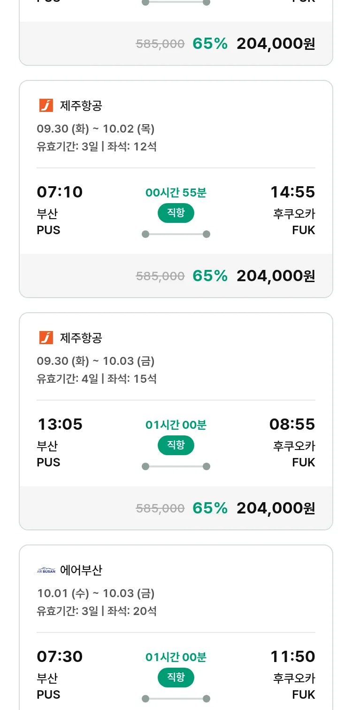Click the 65% discount label on the 07:10 flight
Image resolution: width=352 pixels, height=710 pixels.
[210, 276]
